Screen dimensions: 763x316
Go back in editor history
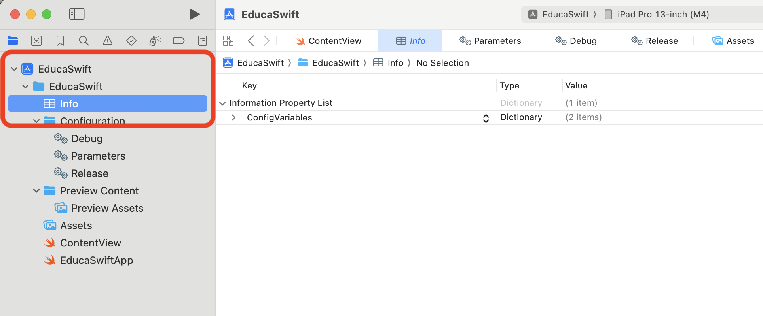point(251,41)
